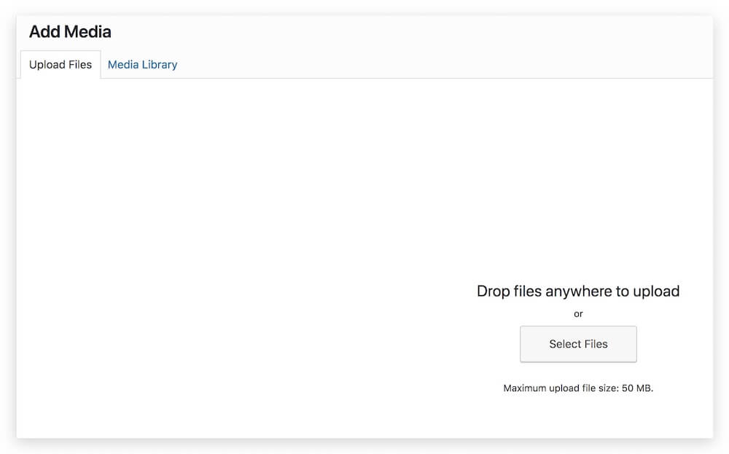Screen dimensions: 729x454
Task: Click the word 'Media' in the dialog title
Action: point(87,32)
